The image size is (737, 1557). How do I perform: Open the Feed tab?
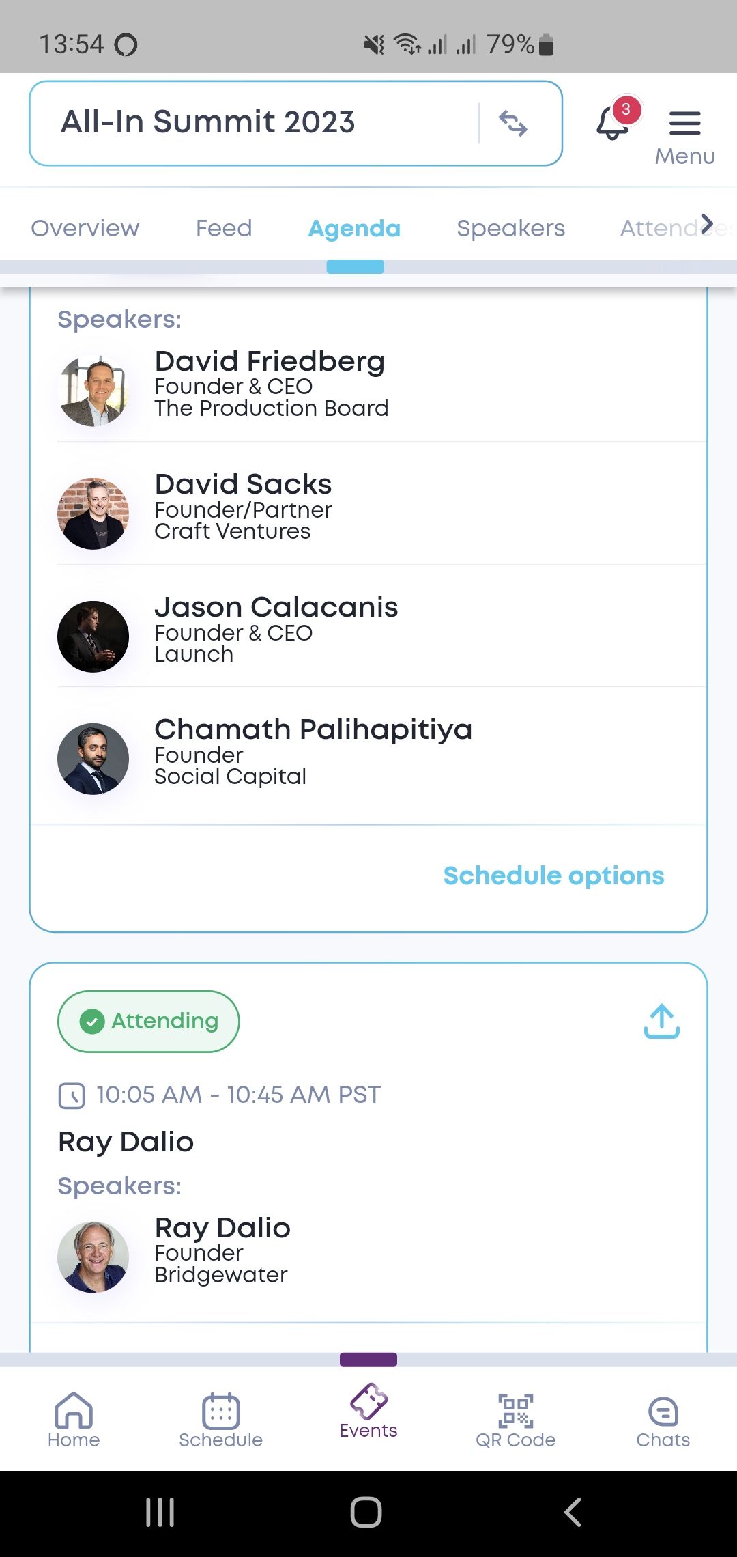(224, 228)
